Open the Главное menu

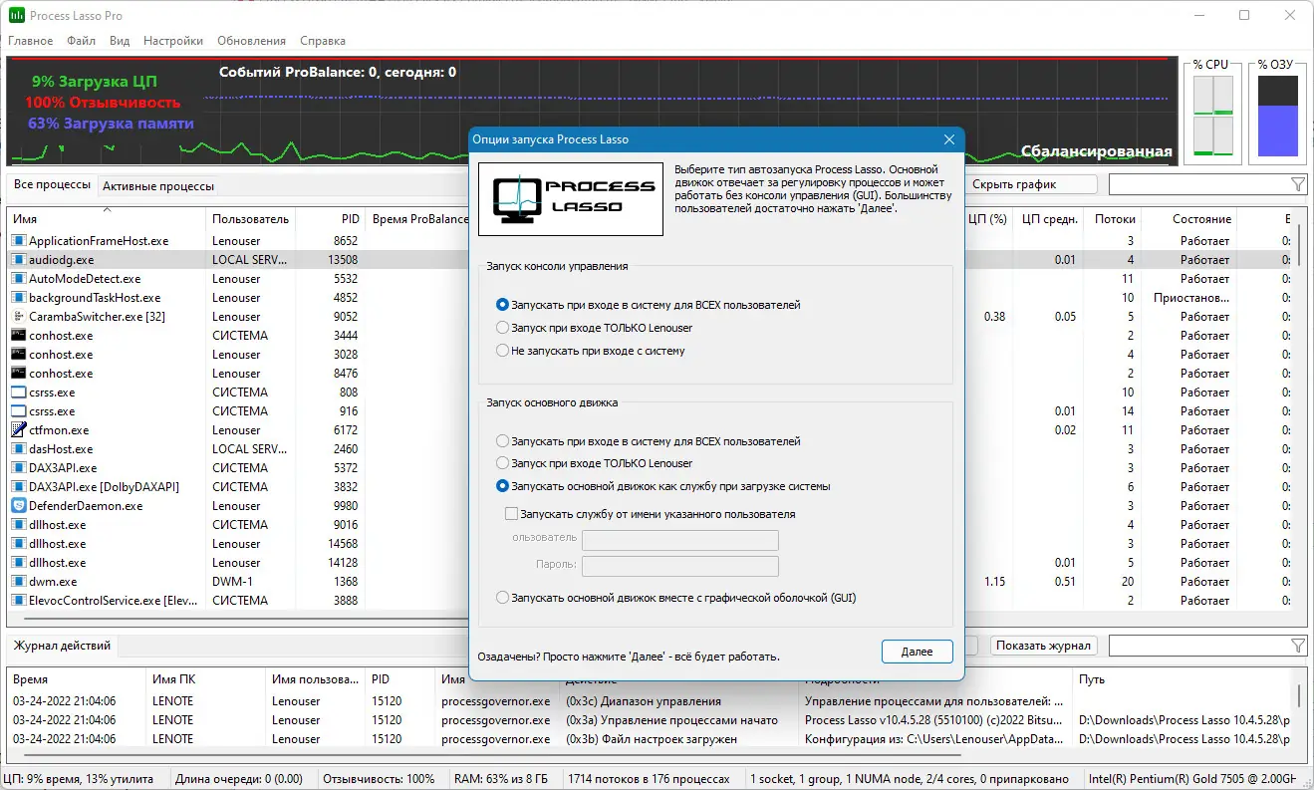[31, 41]
